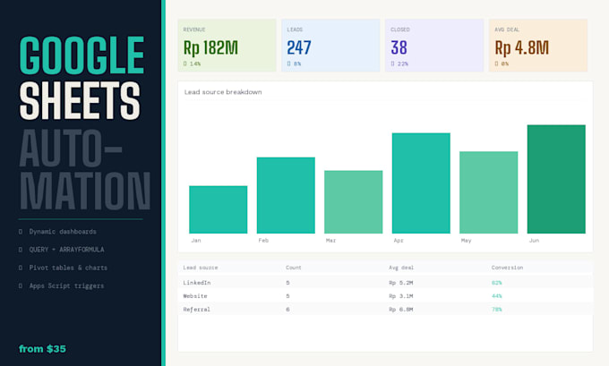Click the "Mar" axis label
Viewport: 609px width, 366px height.
click(330, 241)
